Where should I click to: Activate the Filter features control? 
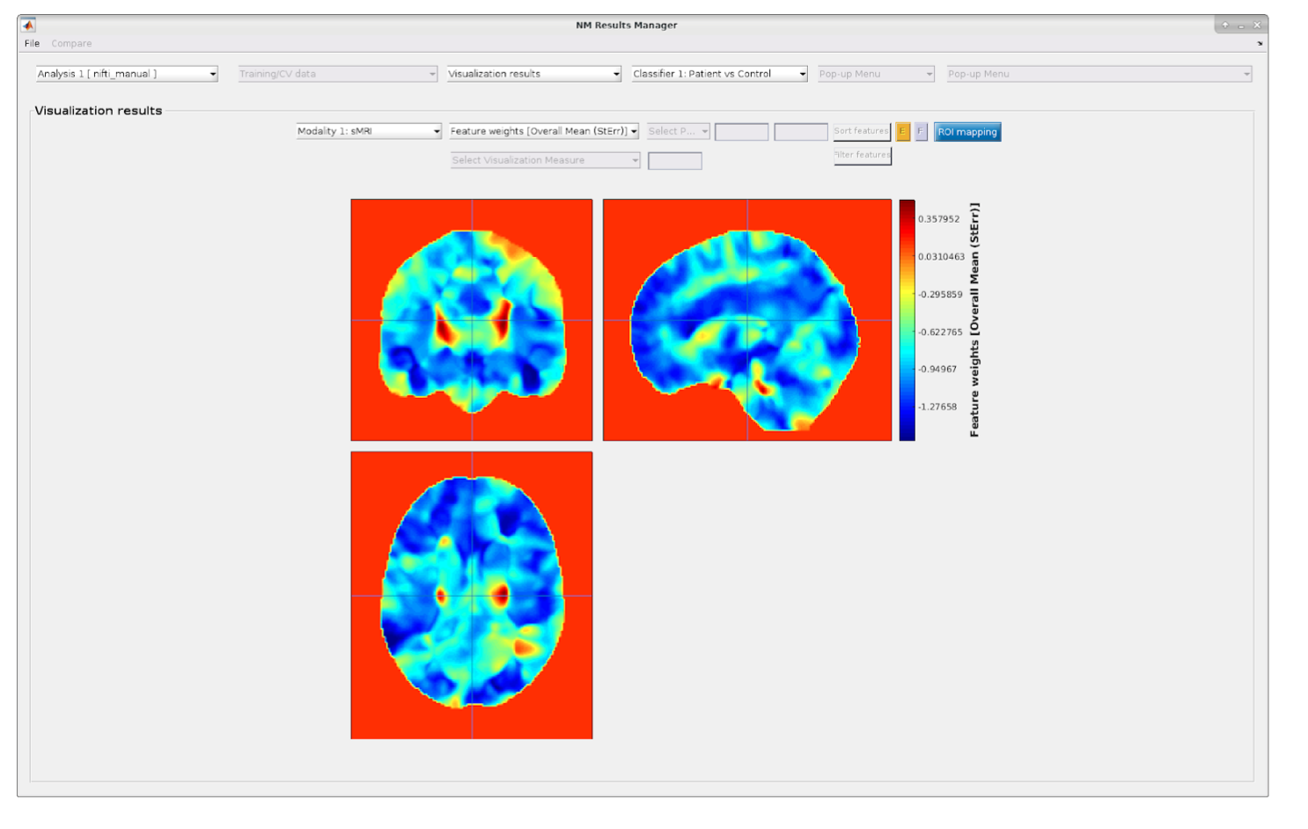point(862,155)
